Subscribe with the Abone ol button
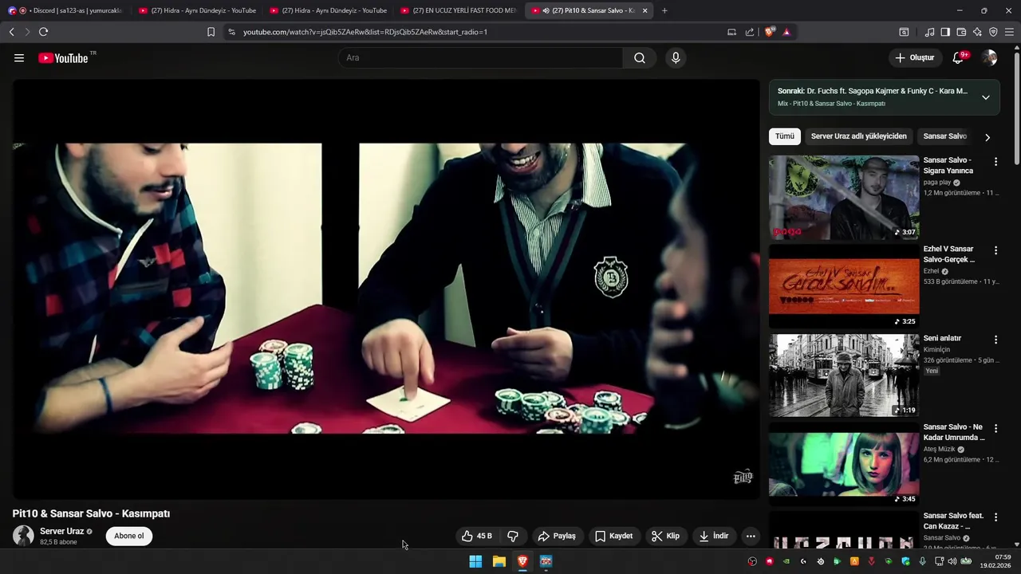 point(129,536)
